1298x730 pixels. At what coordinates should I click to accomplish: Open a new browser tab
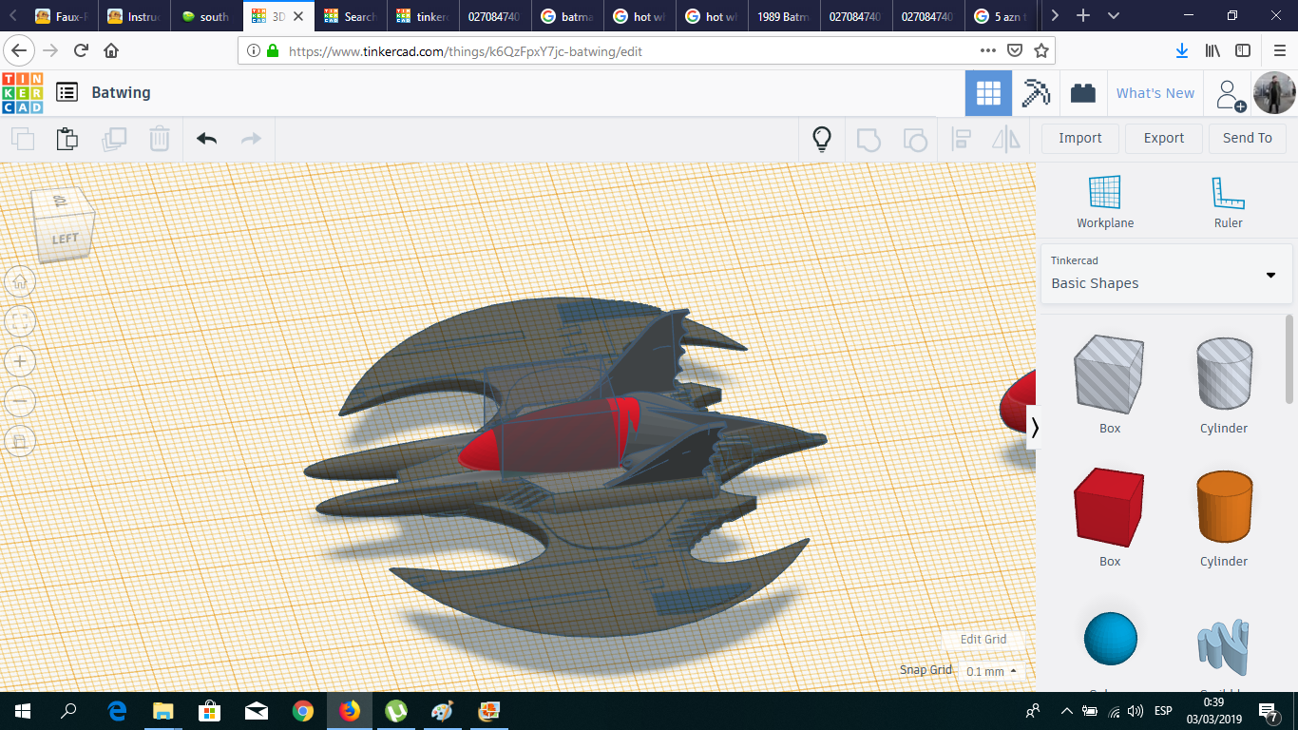[1083, 15]
